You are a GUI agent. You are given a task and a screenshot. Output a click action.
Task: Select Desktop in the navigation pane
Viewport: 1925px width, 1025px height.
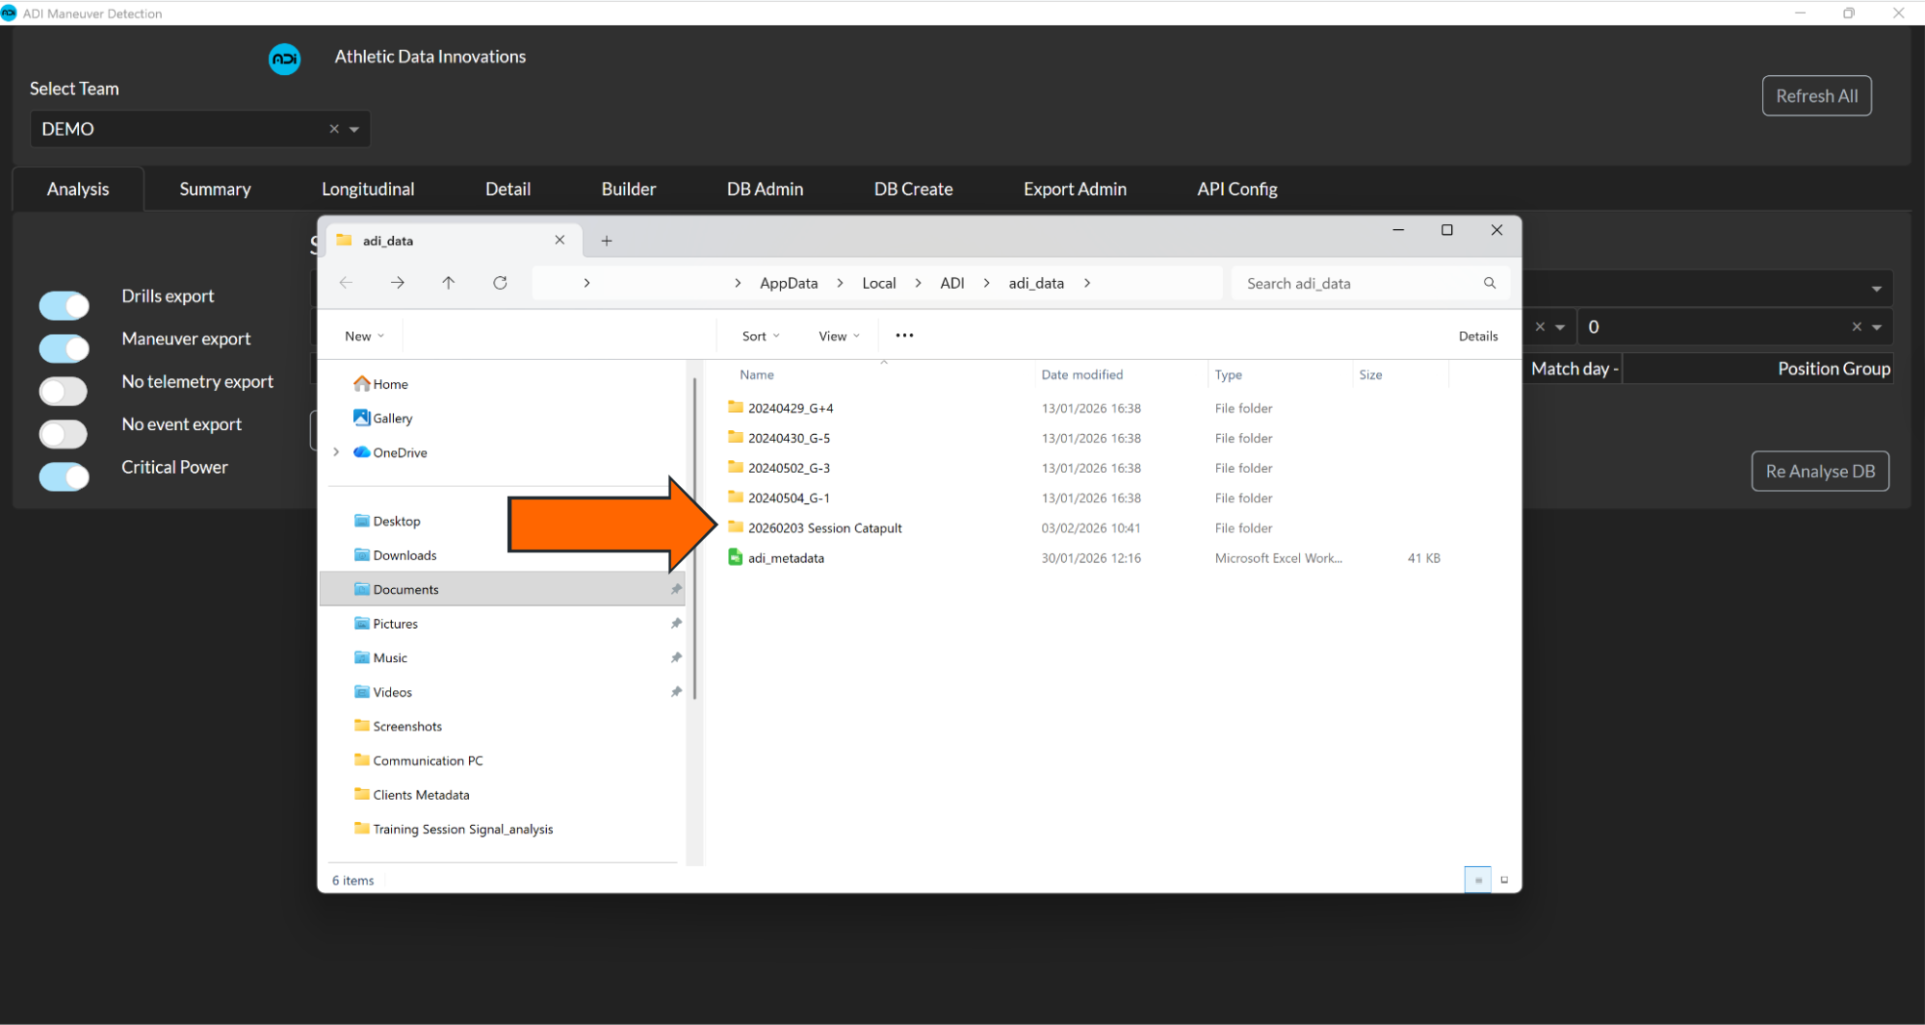[386, 521]
